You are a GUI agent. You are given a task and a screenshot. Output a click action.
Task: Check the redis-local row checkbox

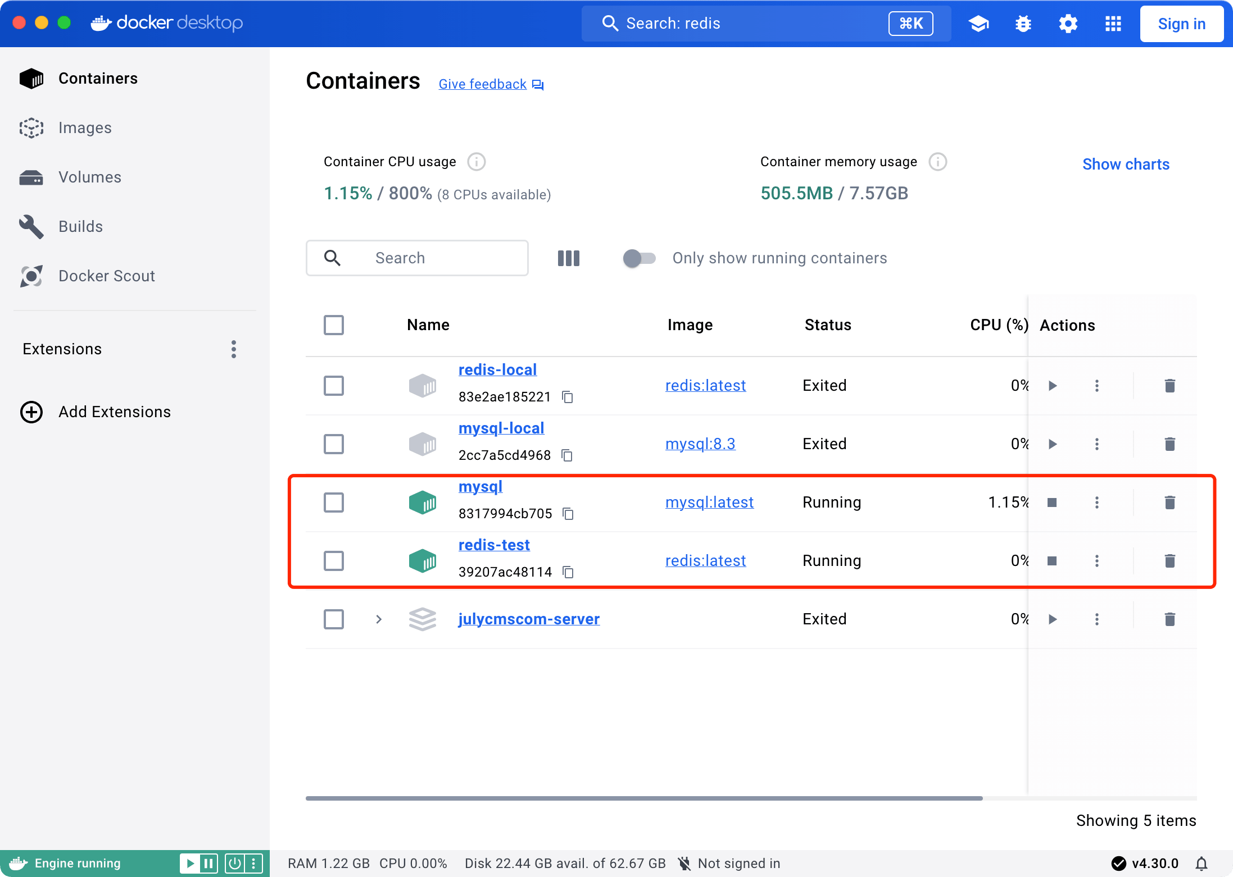pyautogui.click(x=334, y=386)
